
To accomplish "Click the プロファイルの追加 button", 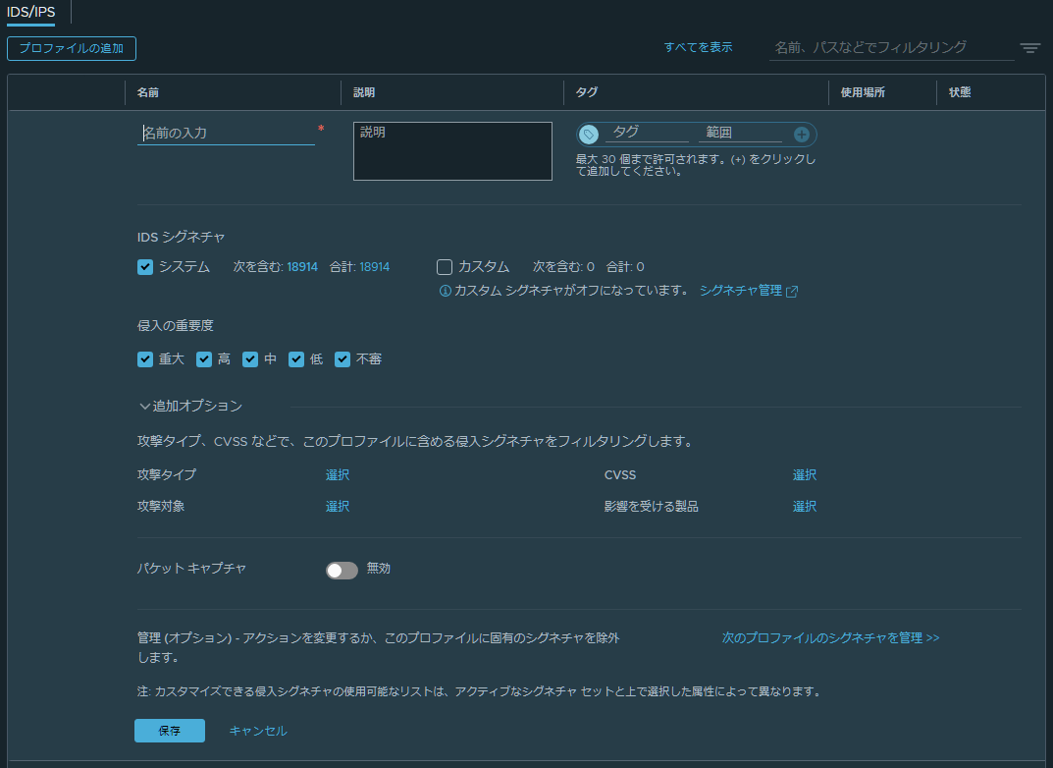I will (x=72, y=48).
